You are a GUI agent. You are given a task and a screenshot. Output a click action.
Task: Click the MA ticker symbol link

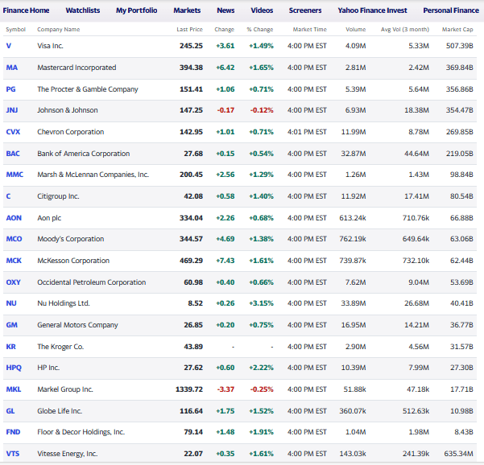tap(11, 68)
